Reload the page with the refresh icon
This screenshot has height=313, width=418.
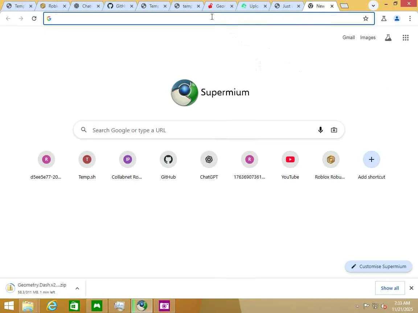coord(34,18)
